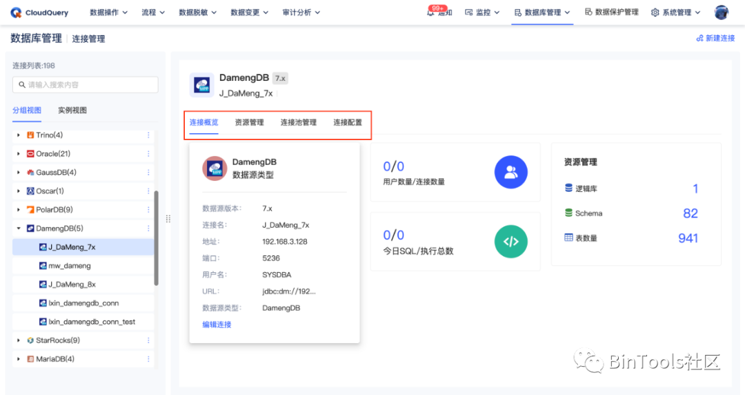The image size is (745, 395).
Task: Click the 逻辑库 database icon
Action: pos(568,188)
